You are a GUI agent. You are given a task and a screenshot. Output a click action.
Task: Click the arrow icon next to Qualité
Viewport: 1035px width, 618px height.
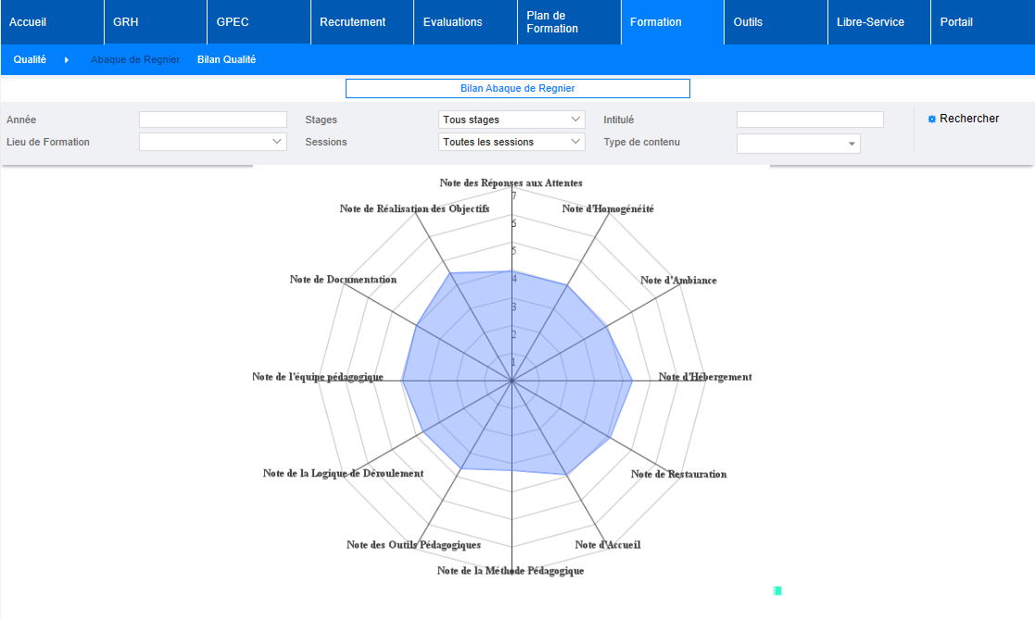click(67, 60)
